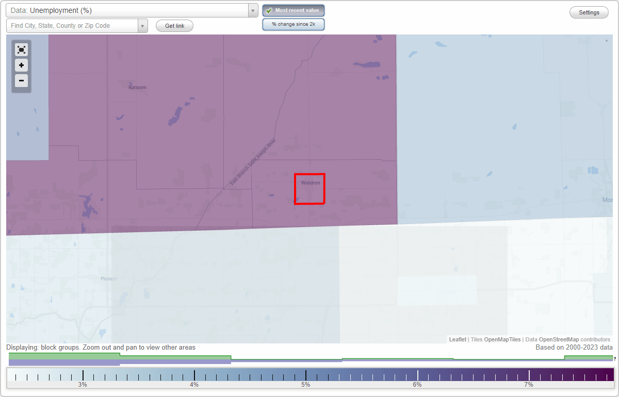Click the Get link button
Image resolution: width=619 pixels, height=397 pixels.
point(174,25)
